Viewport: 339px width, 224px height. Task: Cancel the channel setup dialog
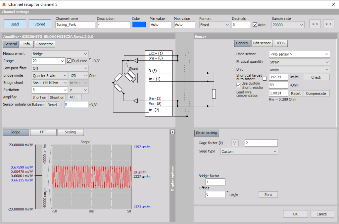(322, 214)
